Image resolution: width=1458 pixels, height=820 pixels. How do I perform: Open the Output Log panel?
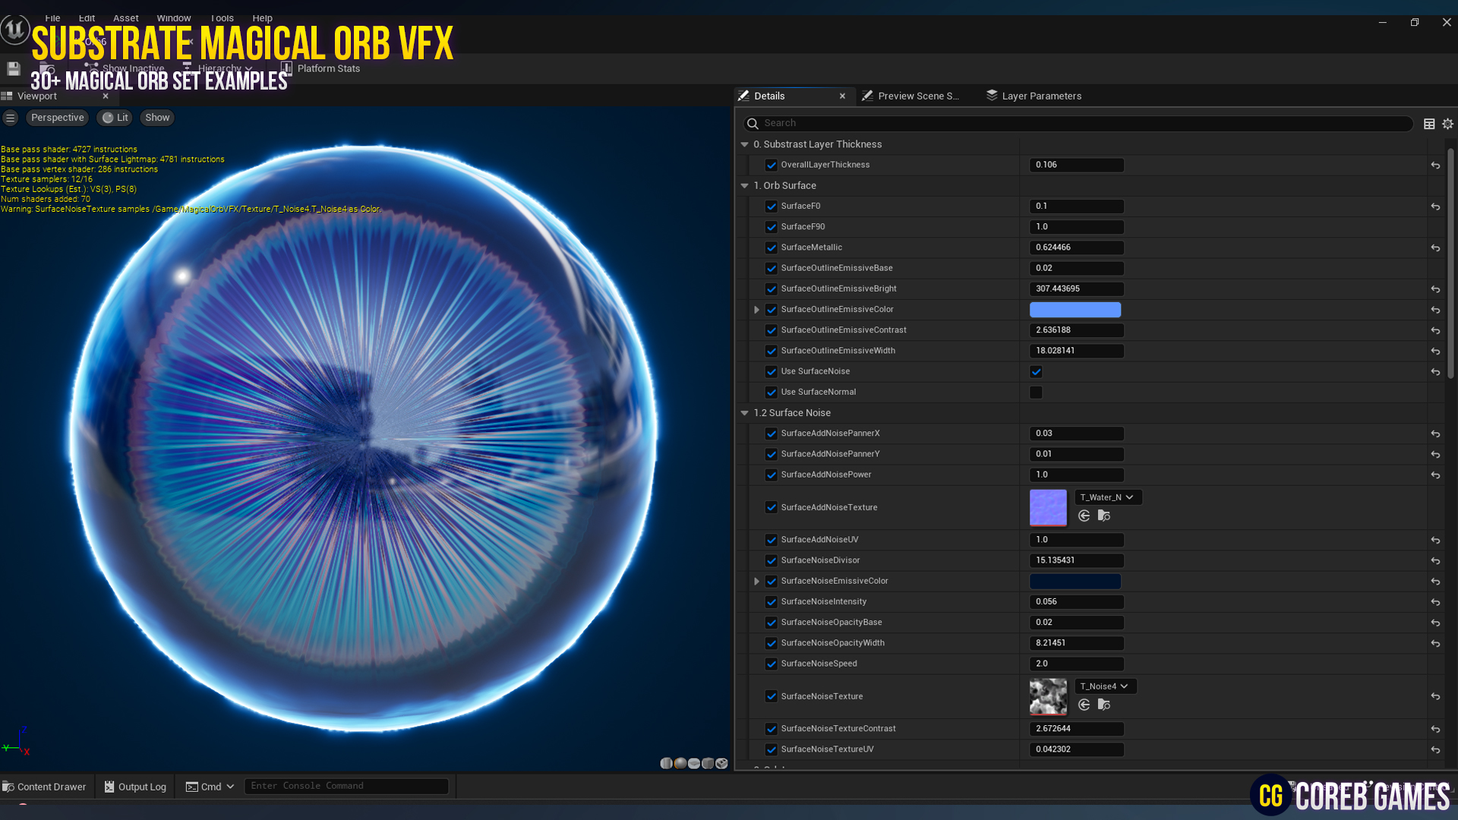coord(134,786)
